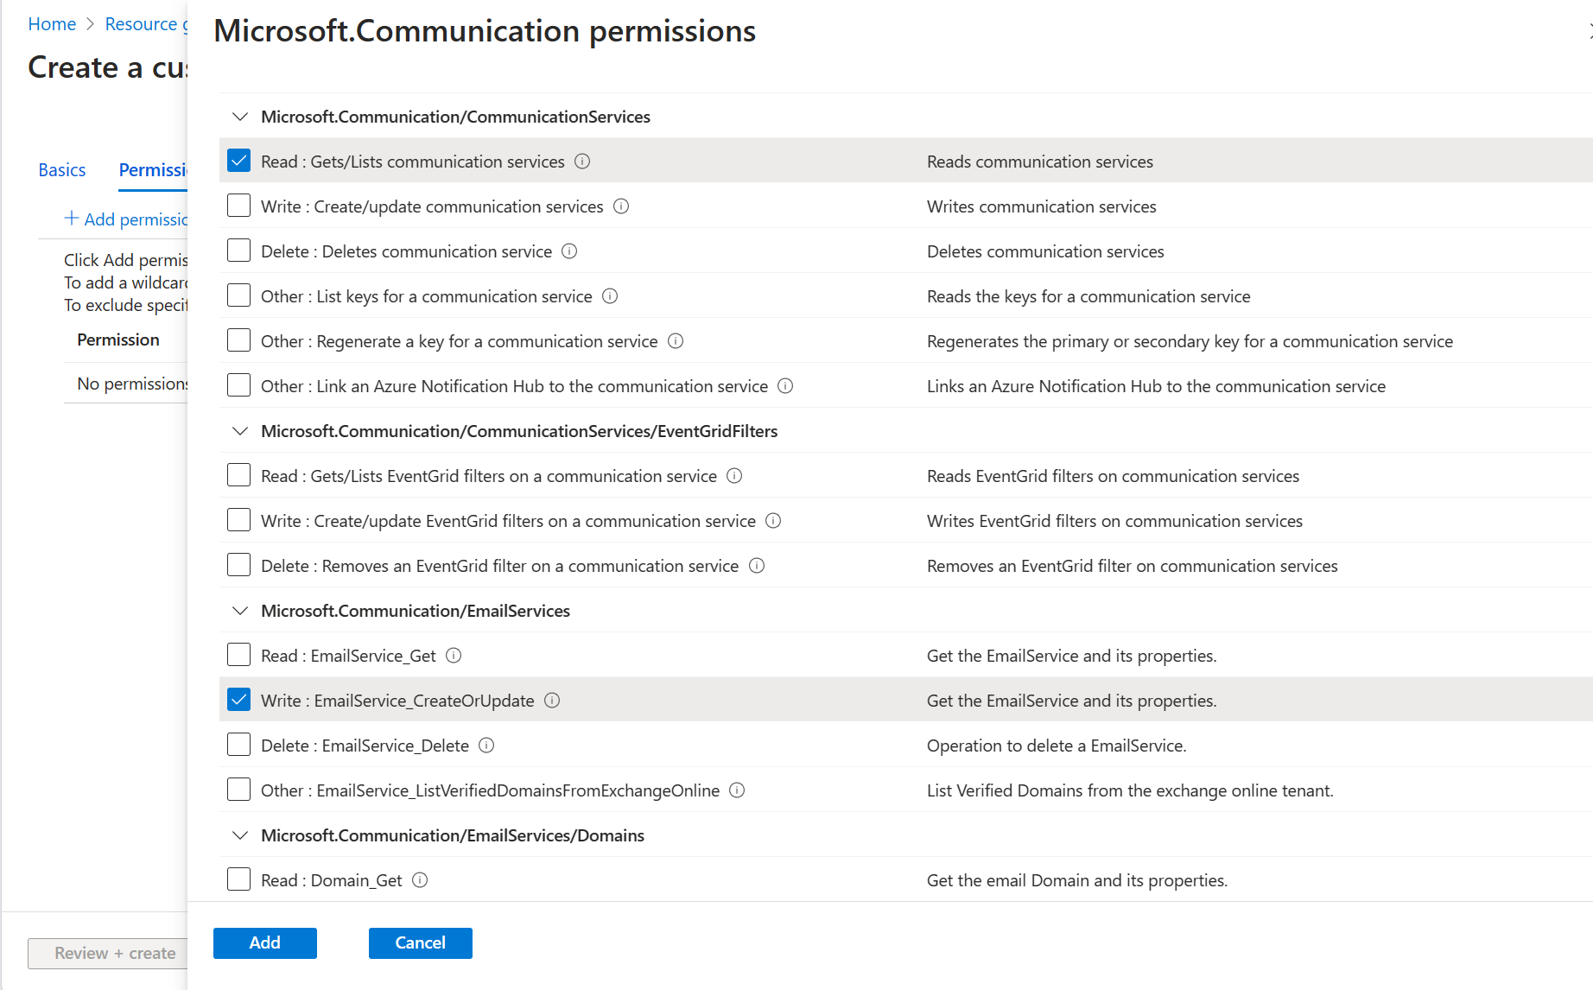Open info icon for Create/update communication services
The image size is (1593, 990).
point(621,206)
